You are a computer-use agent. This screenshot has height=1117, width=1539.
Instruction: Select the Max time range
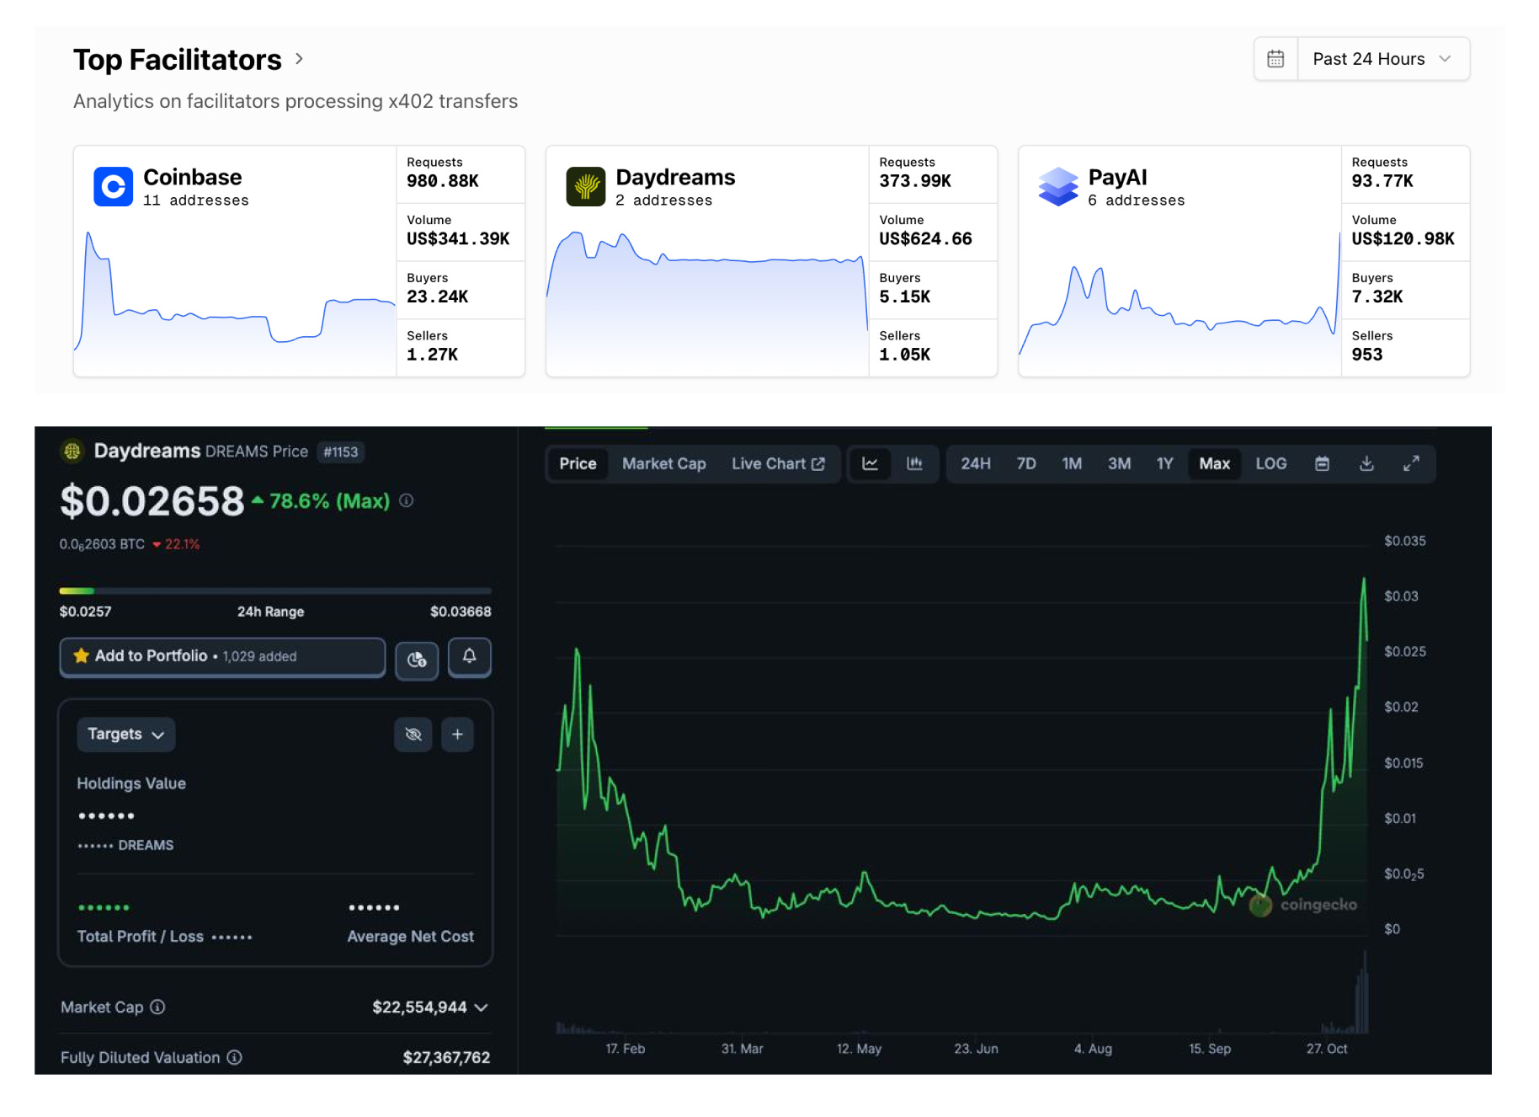pos(1214,463)
